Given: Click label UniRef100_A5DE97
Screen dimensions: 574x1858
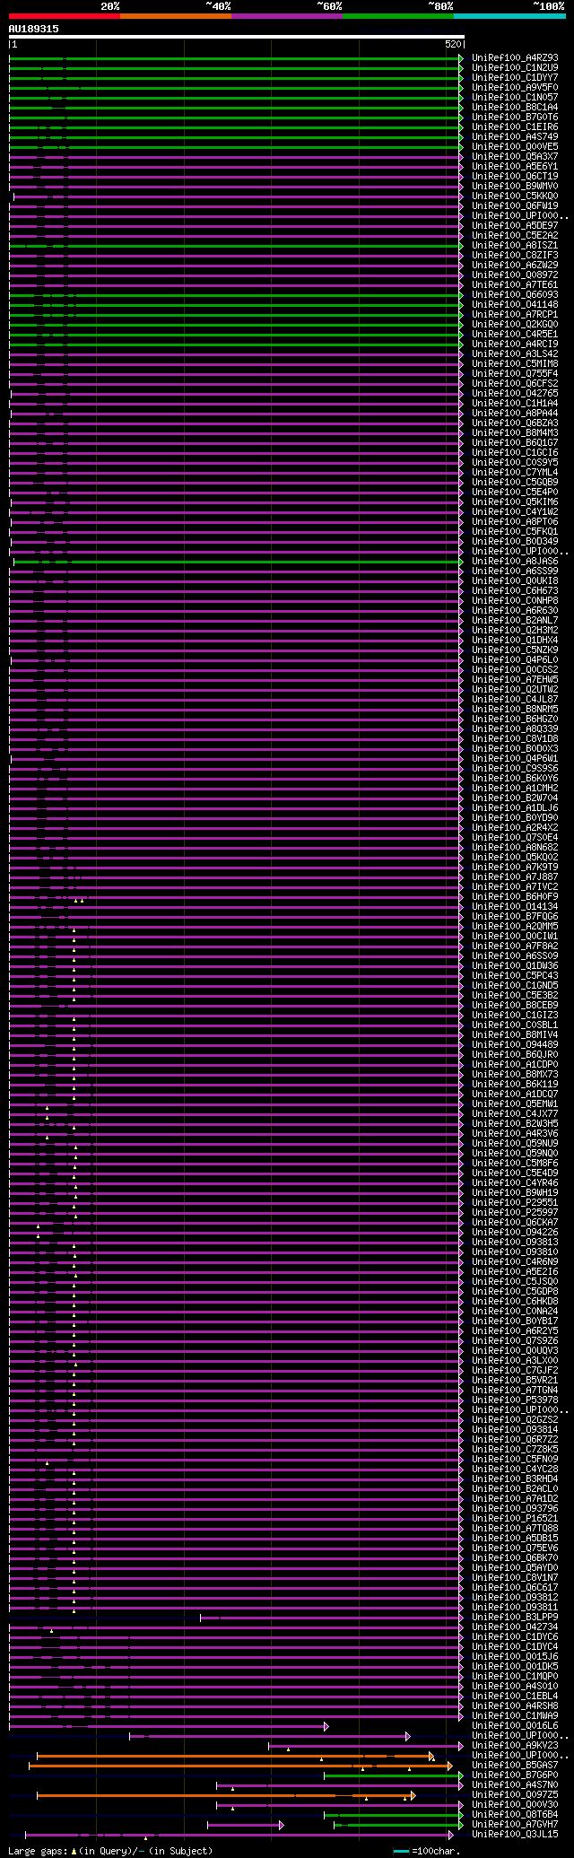Looking at the screenshot, I should click(x=515, y=225).
